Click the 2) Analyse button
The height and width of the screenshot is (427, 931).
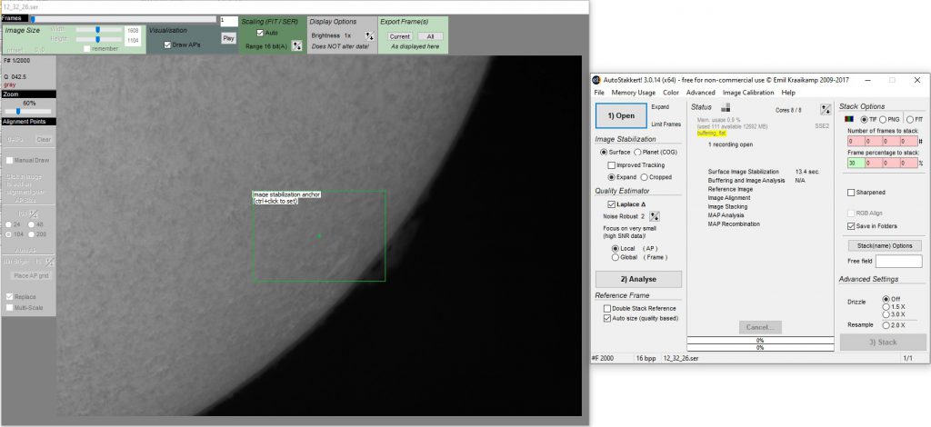[x=637, y=279]
